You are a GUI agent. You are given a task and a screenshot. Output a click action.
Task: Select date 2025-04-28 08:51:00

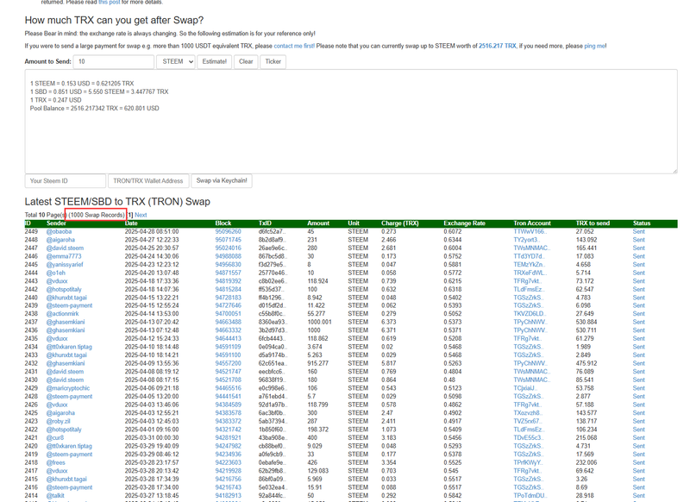point(152,231)
